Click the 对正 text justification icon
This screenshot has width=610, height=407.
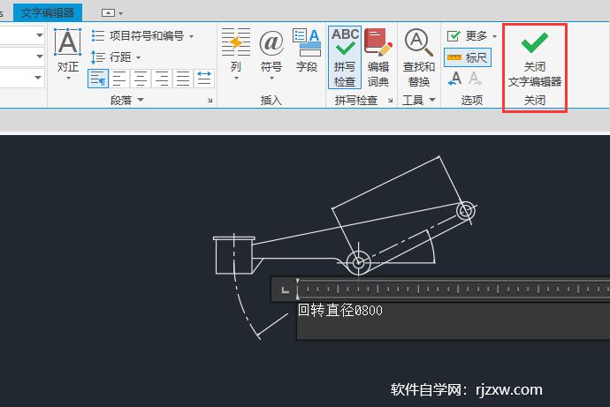click(x=68, y=42)
